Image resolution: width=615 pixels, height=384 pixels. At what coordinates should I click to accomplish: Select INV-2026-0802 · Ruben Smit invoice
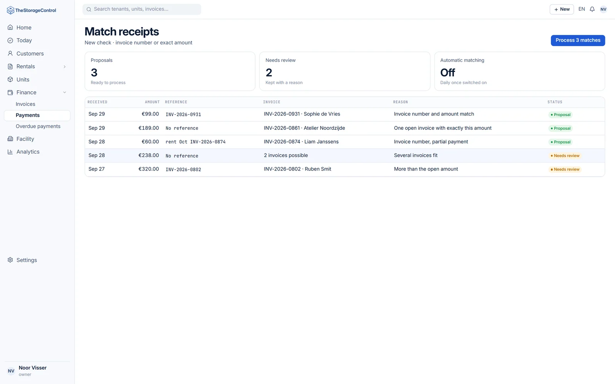click(x=298, y=169)
